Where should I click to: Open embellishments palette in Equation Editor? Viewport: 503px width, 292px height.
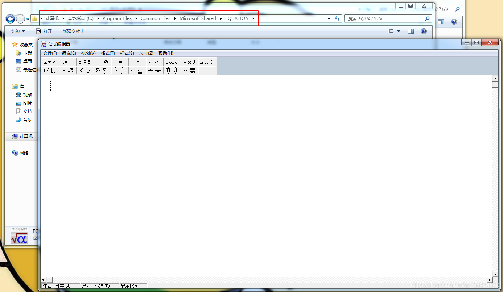(85, 62)
